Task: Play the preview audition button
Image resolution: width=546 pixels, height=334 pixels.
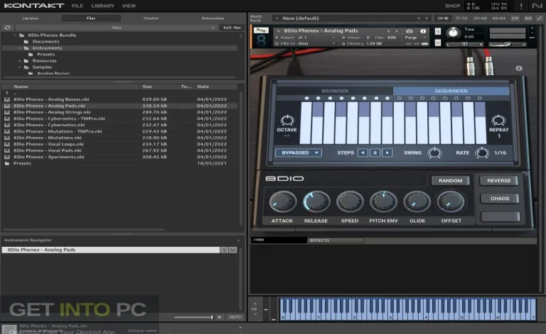Action: tap(220, 317)
